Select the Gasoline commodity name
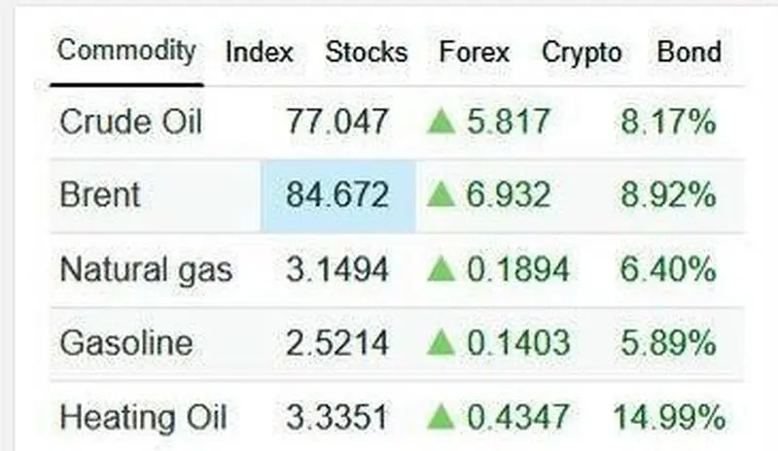778x451 pixels. click(126, 343)
